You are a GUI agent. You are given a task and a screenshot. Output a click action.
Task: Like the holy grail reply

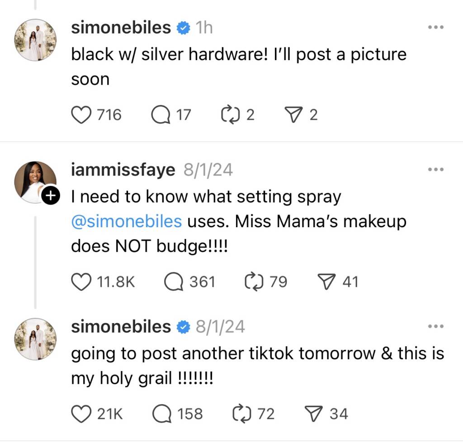[81, 414]
